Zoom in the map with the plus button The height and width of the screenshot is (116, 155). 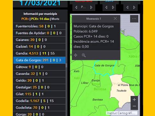pos(134,99)
